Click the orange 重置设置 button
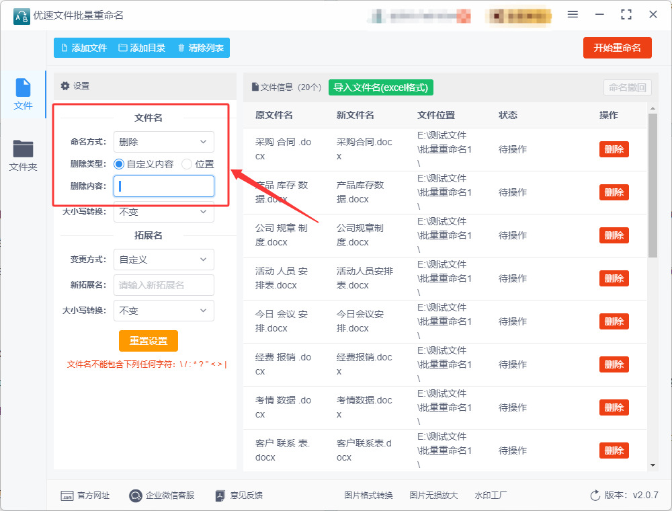672x511 pixels. [x=149, y=341]
